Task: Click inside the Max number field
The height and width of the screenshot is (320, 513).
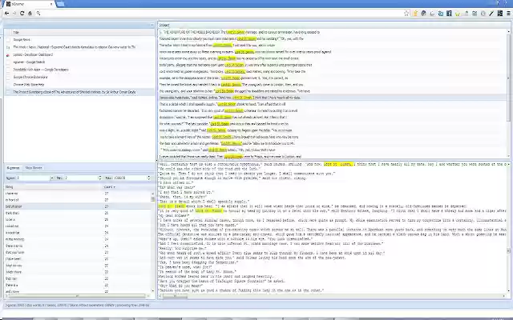Action: click(x=130, y=178)
